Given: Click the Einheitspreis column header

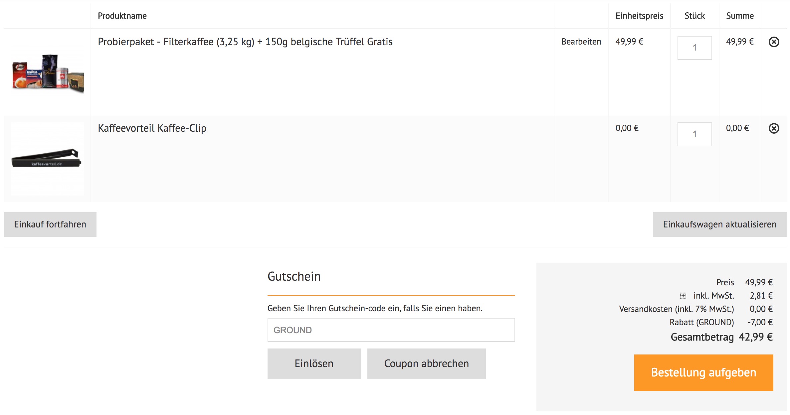Looking at the screenshot, I should [x=639, y=16].
